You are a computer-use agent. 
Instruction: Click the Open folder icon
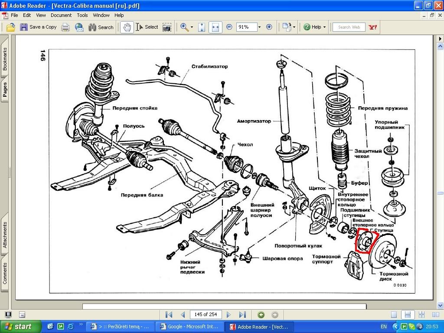11,27
